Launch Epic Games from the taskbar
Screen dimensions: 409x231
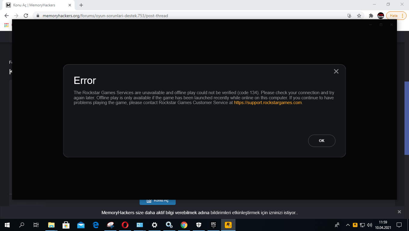click(x=214, y=225)
